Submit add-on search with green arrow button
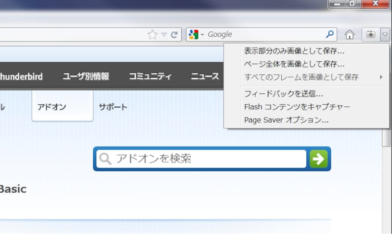Viewport: 392px width, 235px height. pos(318,159)
